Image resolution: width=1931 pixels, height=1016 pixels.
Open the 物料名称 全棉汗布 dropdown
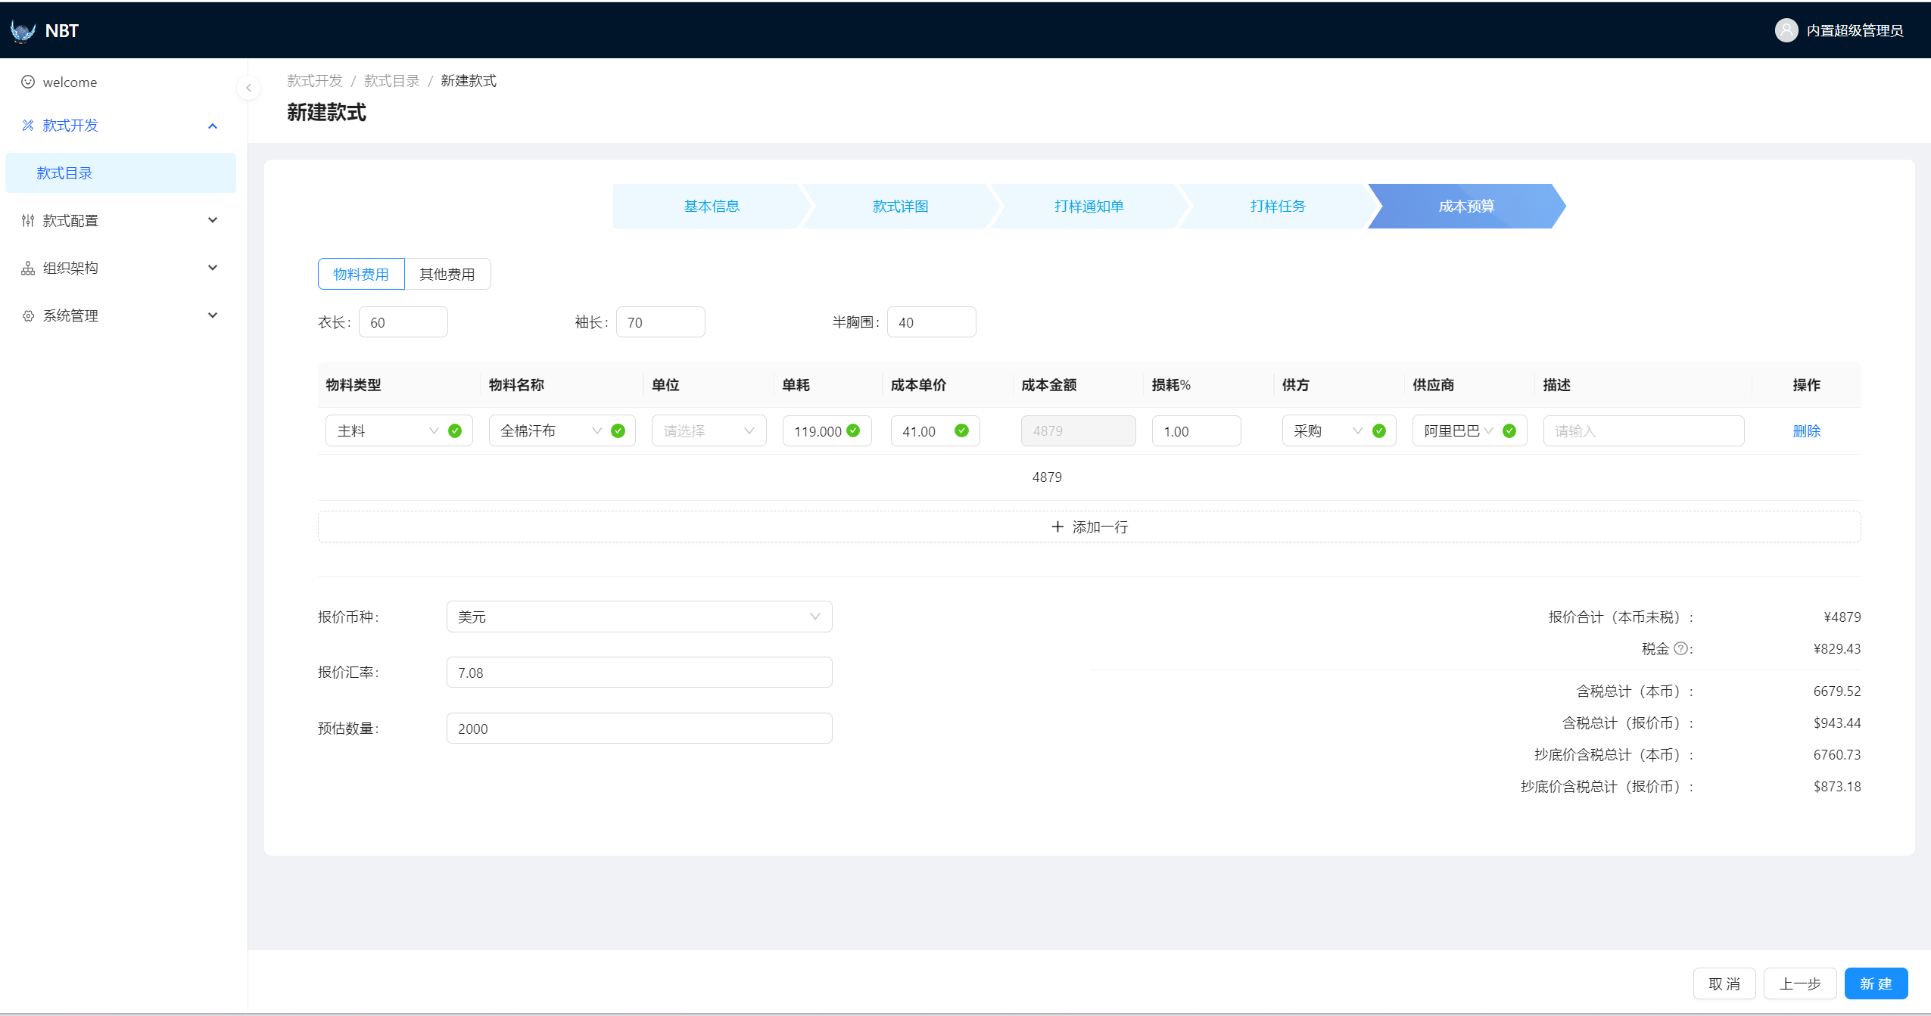[562, 430]
